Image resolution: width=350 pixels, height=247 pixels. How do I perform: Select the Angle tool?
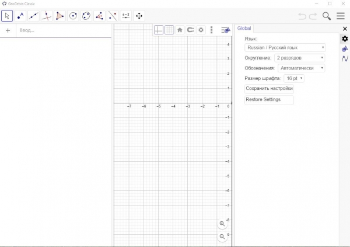tap(99, 16)
